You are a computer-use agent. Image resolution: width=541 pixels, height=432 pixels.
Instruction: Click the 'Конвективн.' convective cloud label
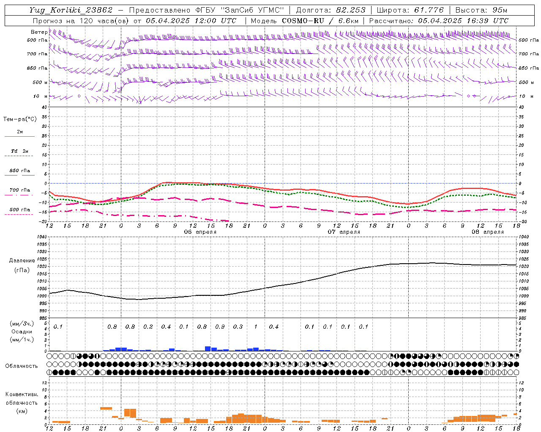(x=22, y=394)
